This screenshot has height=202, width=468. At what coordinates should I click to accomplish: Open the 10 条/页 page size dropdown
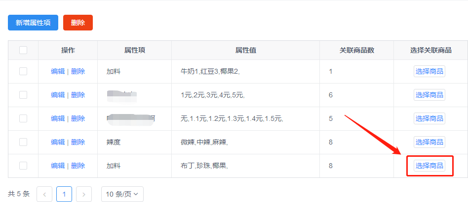pyautogui.click(x=122, y=194)
